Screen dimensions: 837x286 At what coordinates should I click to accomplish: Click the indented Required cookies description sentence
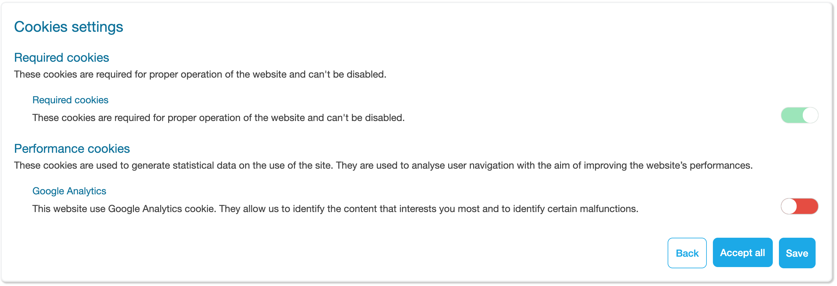pos(218,118)
